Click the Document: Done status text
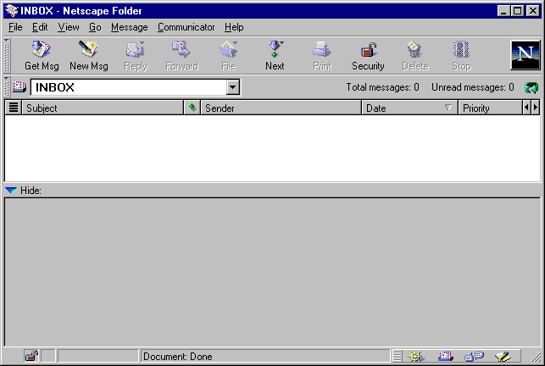The height and width of the screenshot is (366, 545). point(178,357)
